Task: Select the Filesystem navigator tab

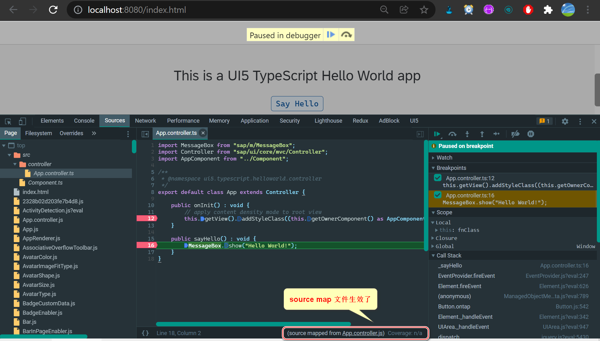Action: coord(39,133)
